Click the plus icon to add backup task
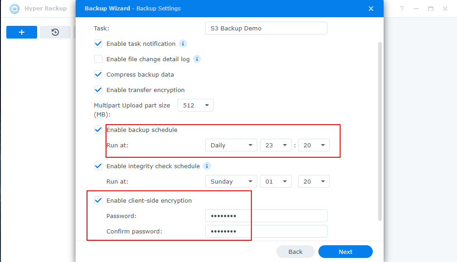This screenshot has height=262, width=457. (x=22, y=32)
